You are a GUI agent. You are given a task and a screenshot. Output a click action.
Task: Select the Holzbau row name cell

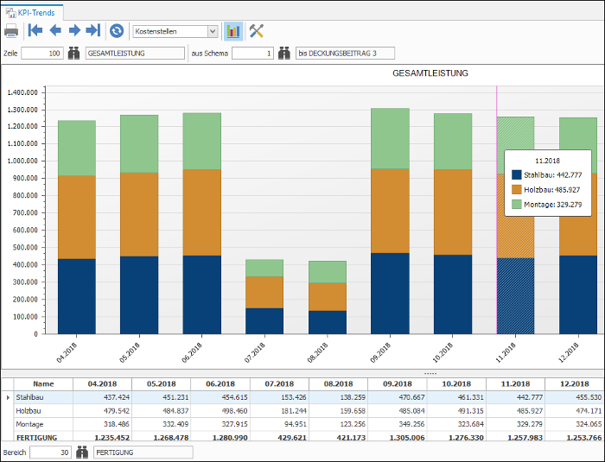43,411
